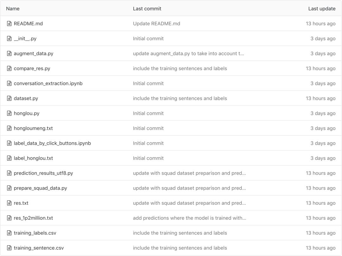Click the file icon beside README.md

point(9,24)
